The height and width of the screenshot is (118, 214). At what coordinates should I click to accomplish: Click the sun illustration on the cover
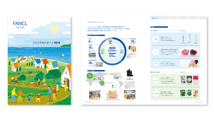coord(54,29)
